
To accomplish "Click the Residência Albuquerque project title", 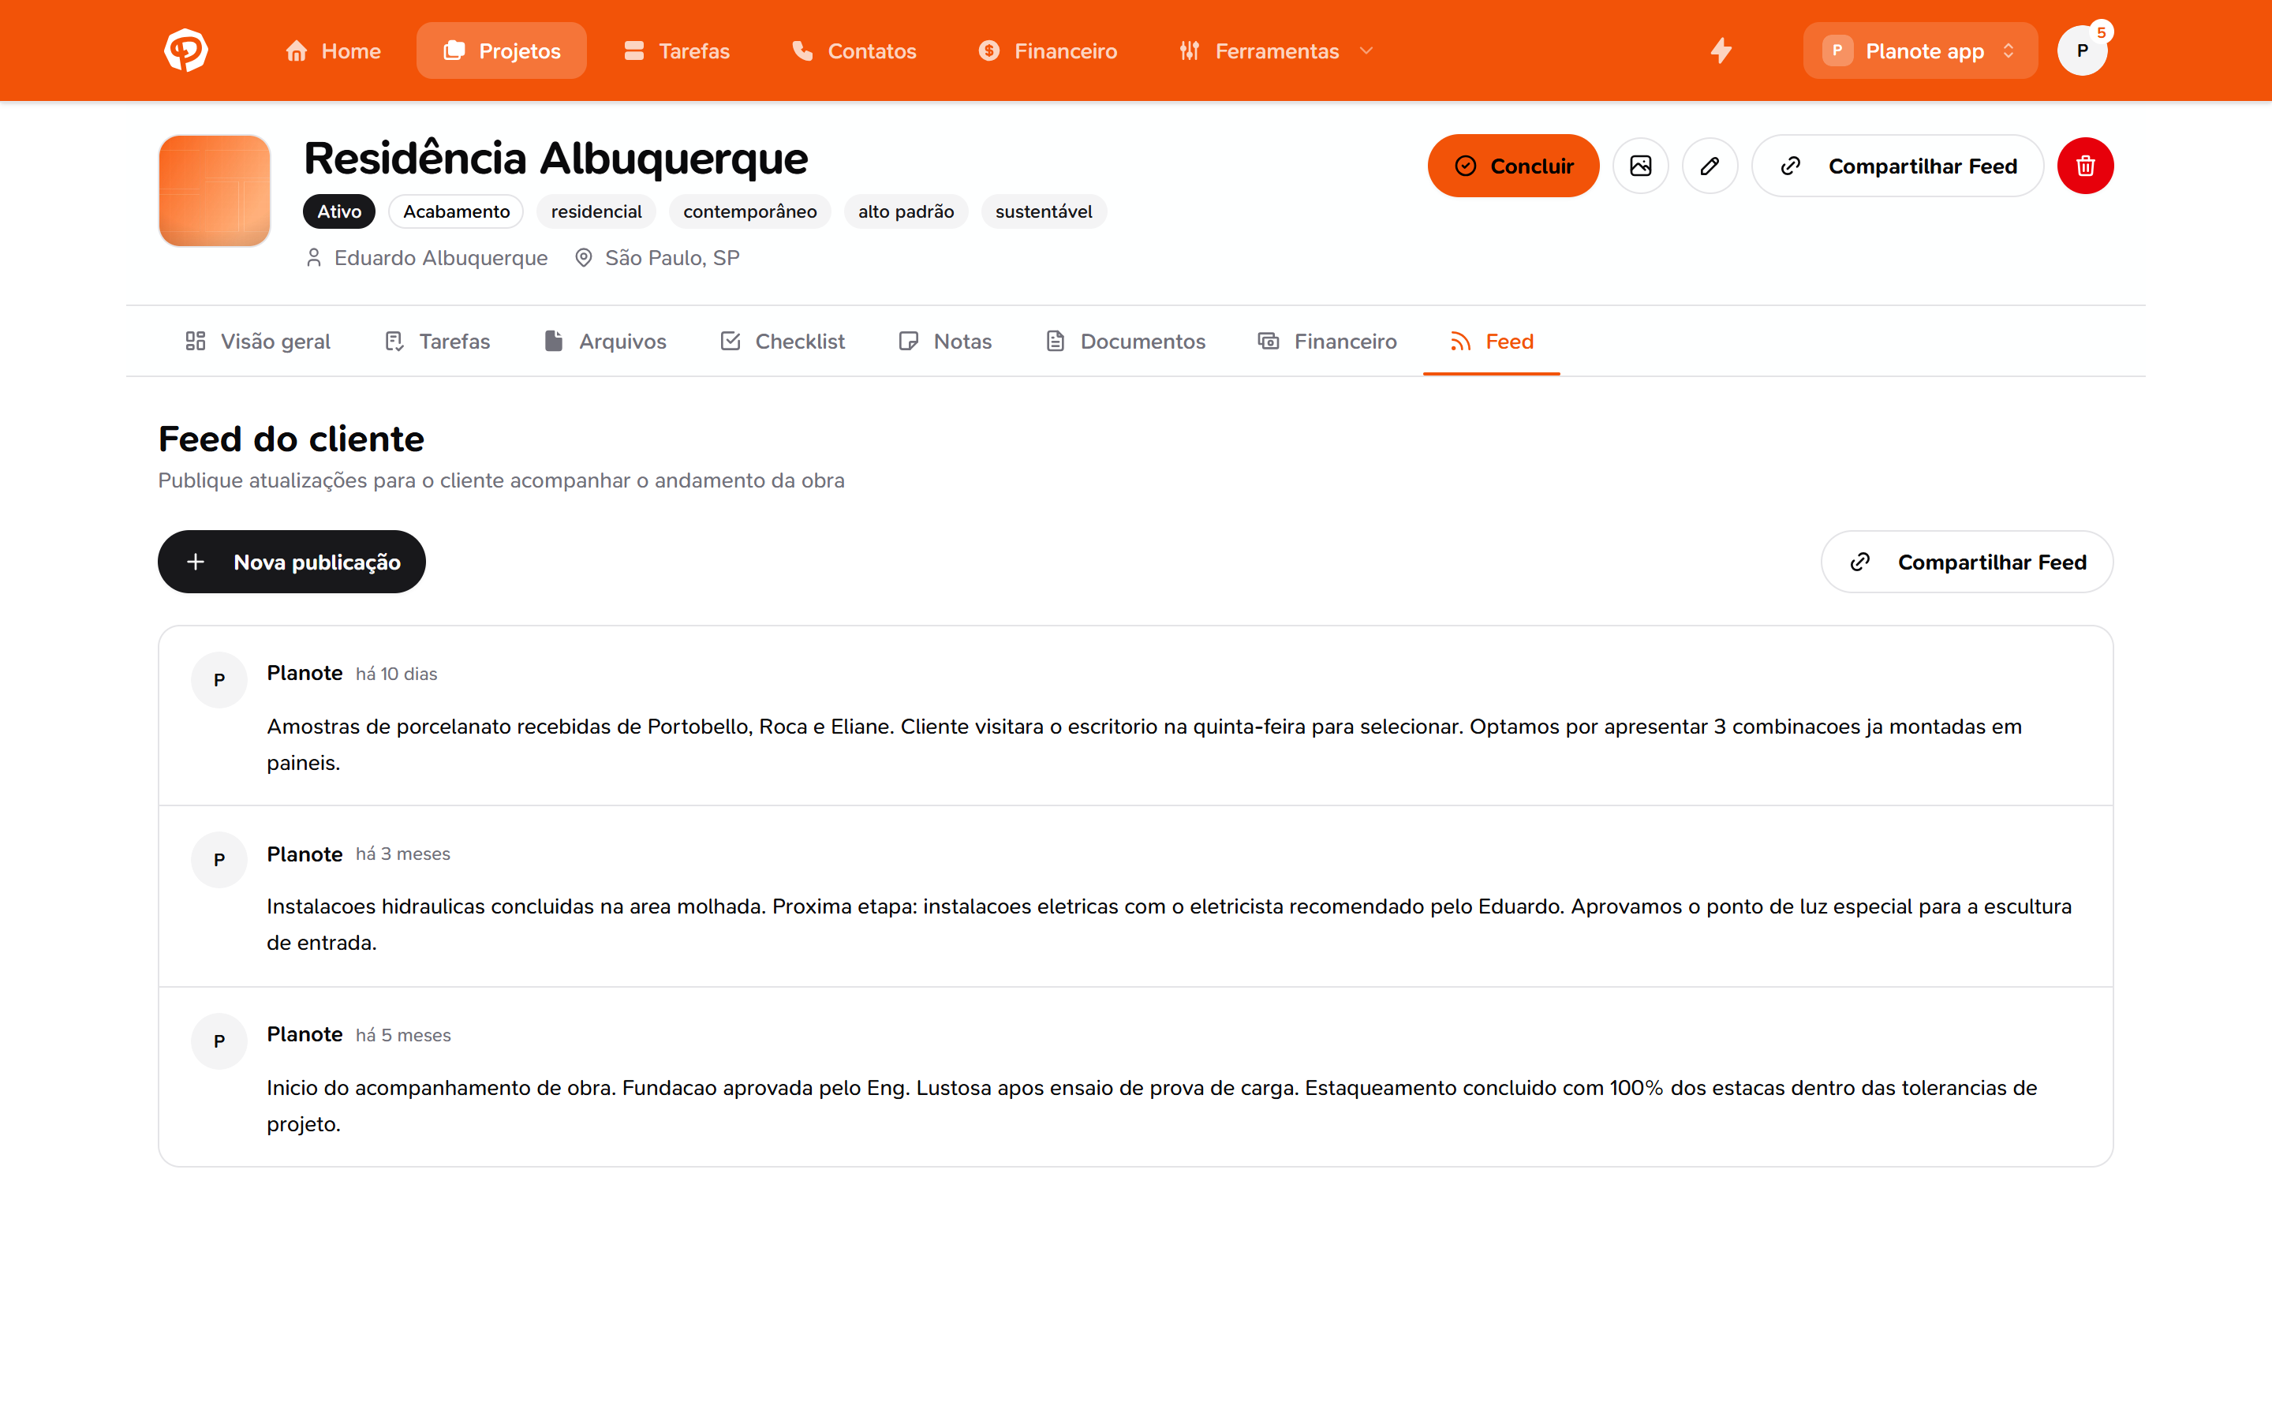I will (x=556, y=158).
